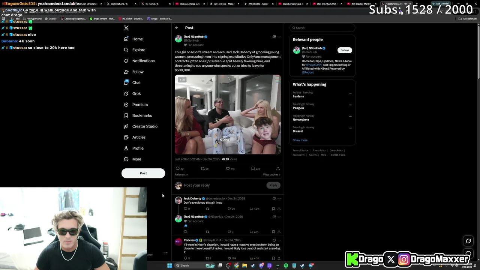Click the Bookmarks icon in sidebar
The image size is (480, 270).
[x=126, y=115]
